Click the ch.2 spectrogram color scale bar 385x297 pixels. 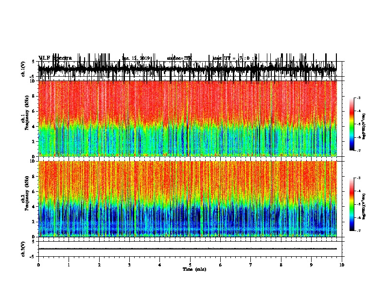351,204
